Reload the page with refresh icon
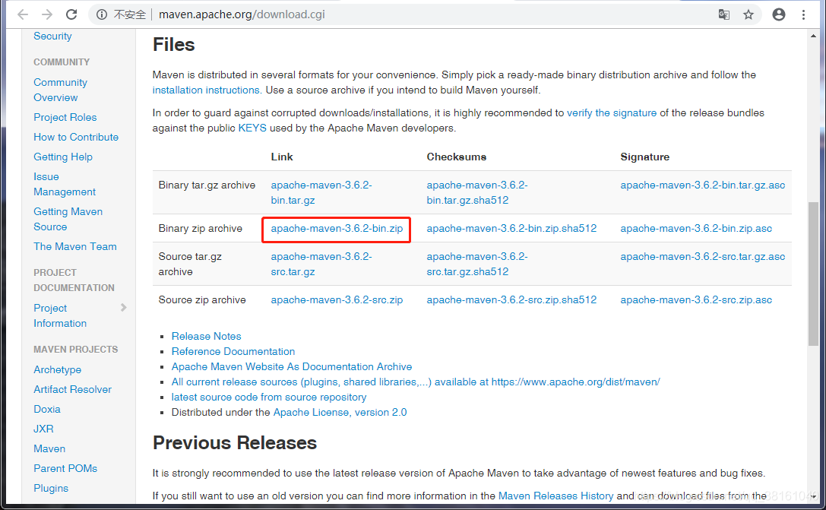Screen dimensions: 826x510 tap(71, 14)
